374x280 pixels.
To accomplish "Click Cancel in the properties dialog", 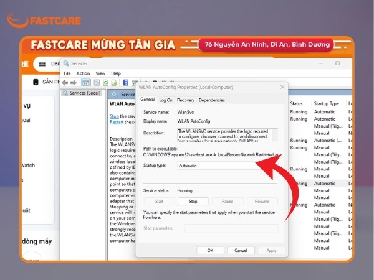I will coord(241,250).
